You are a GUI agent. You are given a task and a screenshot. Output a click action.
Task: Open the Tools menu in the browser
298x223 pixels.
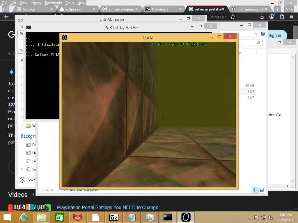pyautogui.click(x=70, y=3)
